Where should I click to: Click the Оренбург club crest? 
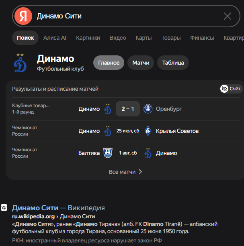click(148, 109)
